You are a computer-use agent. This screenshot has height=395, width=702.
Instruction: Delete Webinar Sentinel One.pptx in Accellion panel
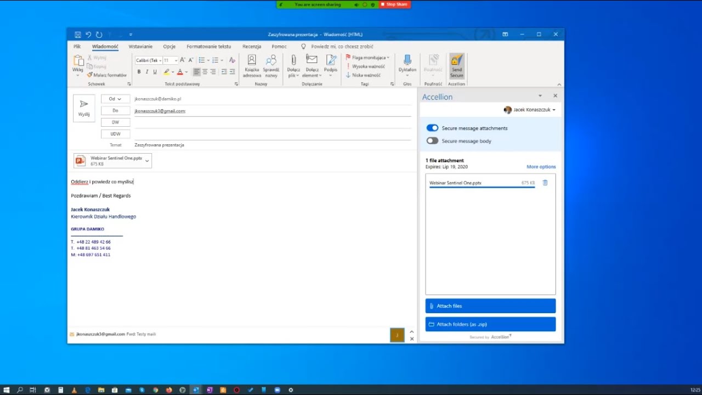545,183
